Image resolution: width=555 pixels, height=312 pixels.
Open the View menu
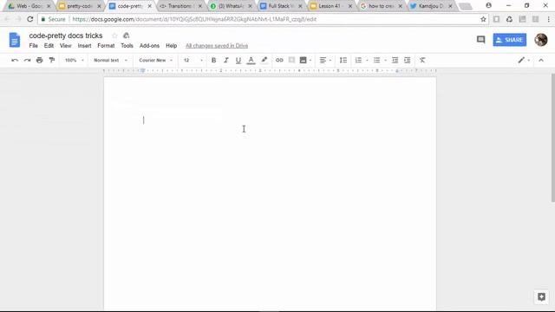click(66, 46)
